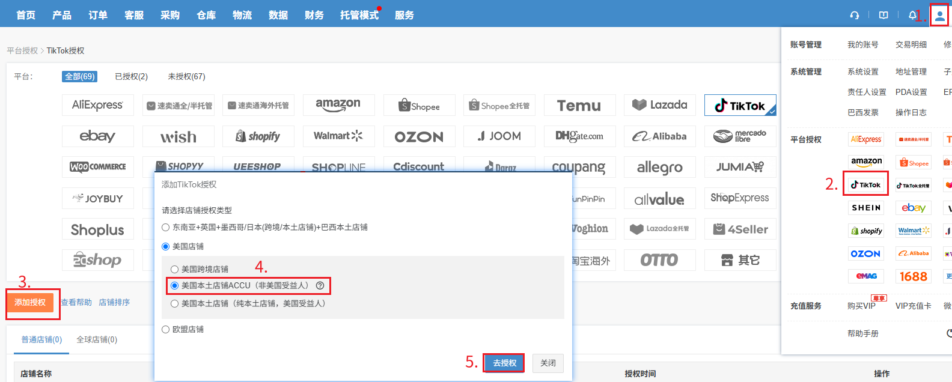Screen dimensions: 952x382
Task: Open 帮助手册 in the dropdown panel
Action: coord(863,334)
